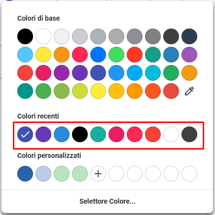Add a new custom color with plus
This screenshot has width=215, height=215.
[x=98, y=174]
